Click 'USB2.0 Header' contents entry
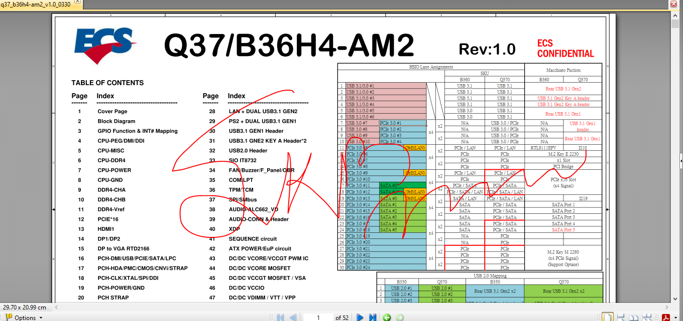 click(x=248, y=150)
